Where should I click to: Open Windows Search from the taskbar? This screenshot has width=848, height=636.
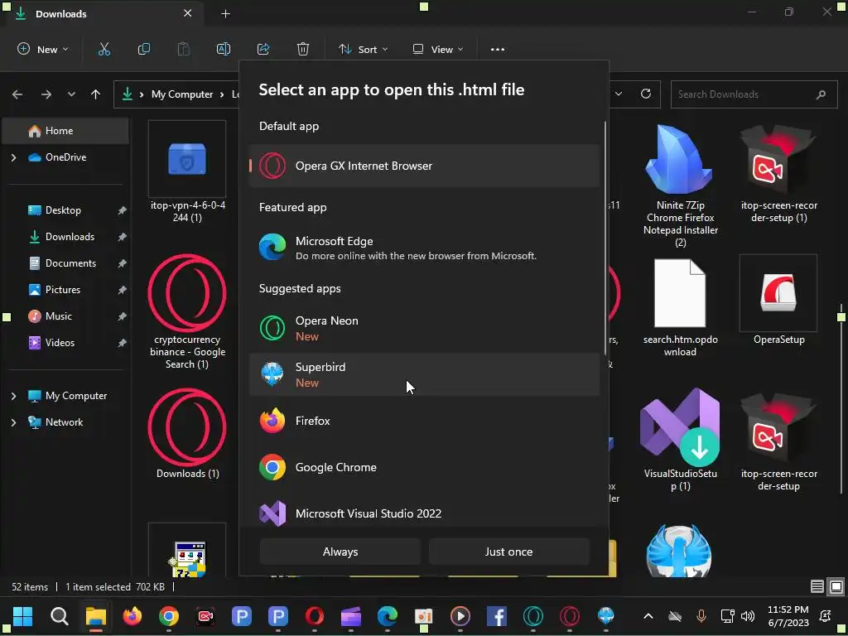[60, 616]
